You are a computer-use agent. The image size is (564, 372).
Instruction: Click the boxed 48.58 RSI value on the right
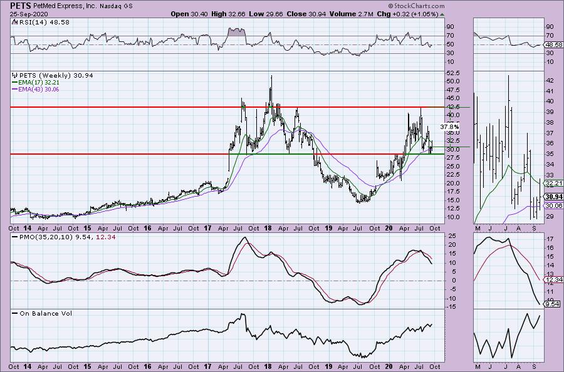[x=554, y=45]
